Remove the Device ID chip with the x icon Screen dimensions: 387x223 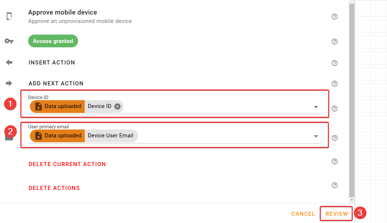(x=117, y=106)
